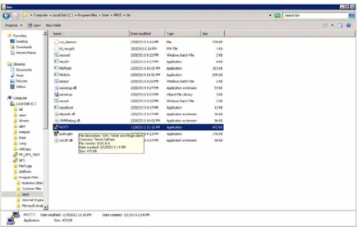
Task: Select Documents under Libraries
Action: [x=24, y=70]
